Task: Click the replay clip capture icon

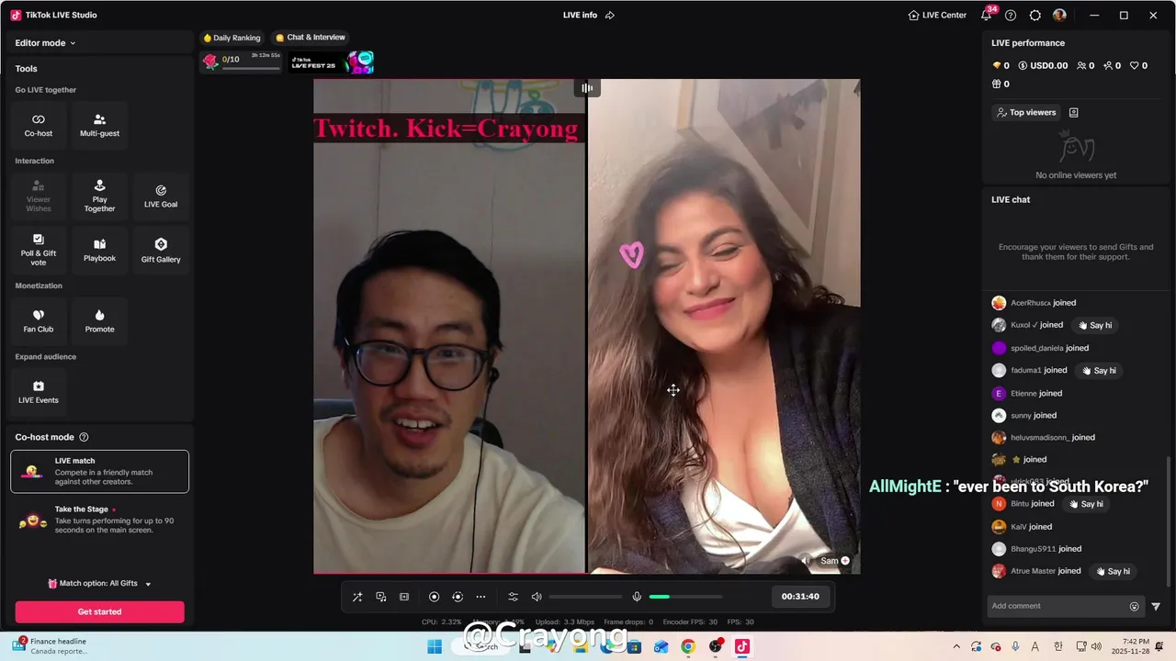Action: (458, 597)
